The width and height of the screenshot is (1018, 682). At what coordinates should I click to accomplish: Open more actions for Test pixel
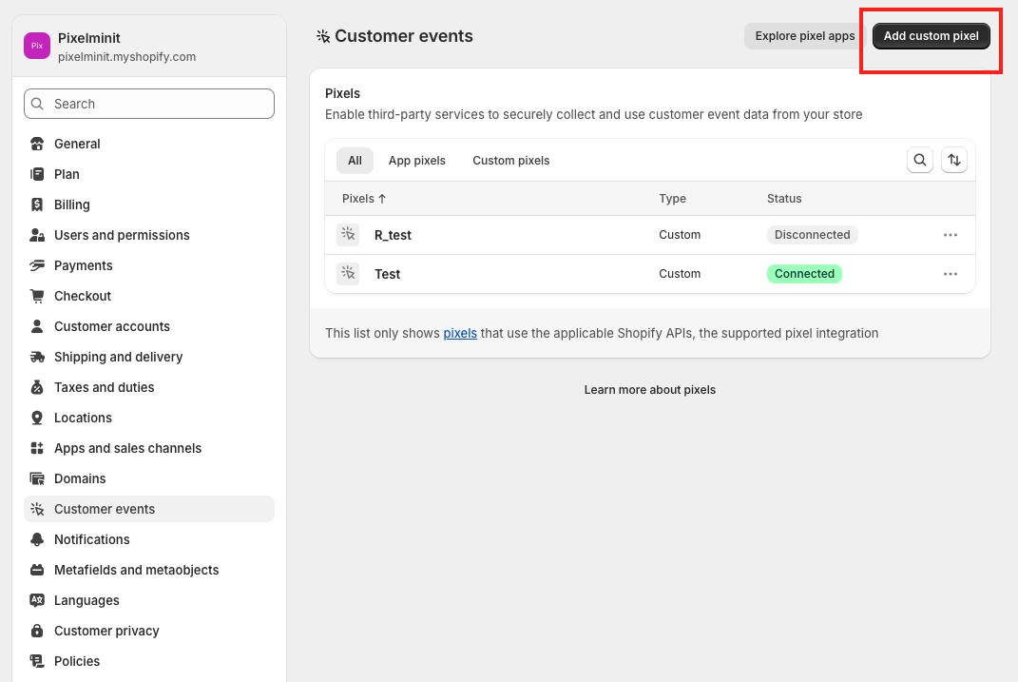[951, 274]
